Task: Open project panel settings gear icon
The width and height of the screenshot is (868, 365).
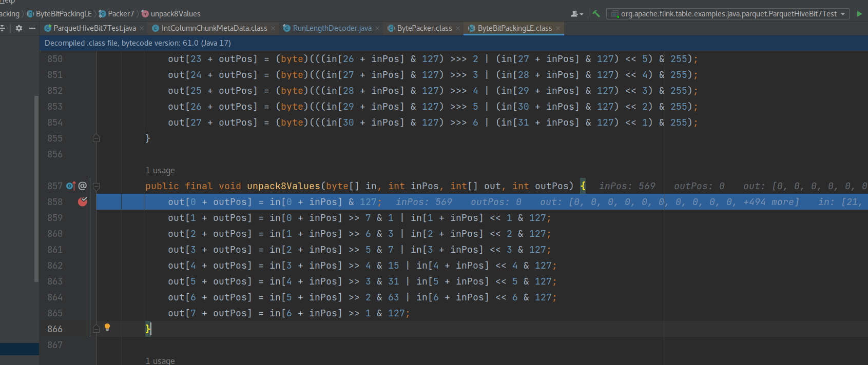Action: 19,28
